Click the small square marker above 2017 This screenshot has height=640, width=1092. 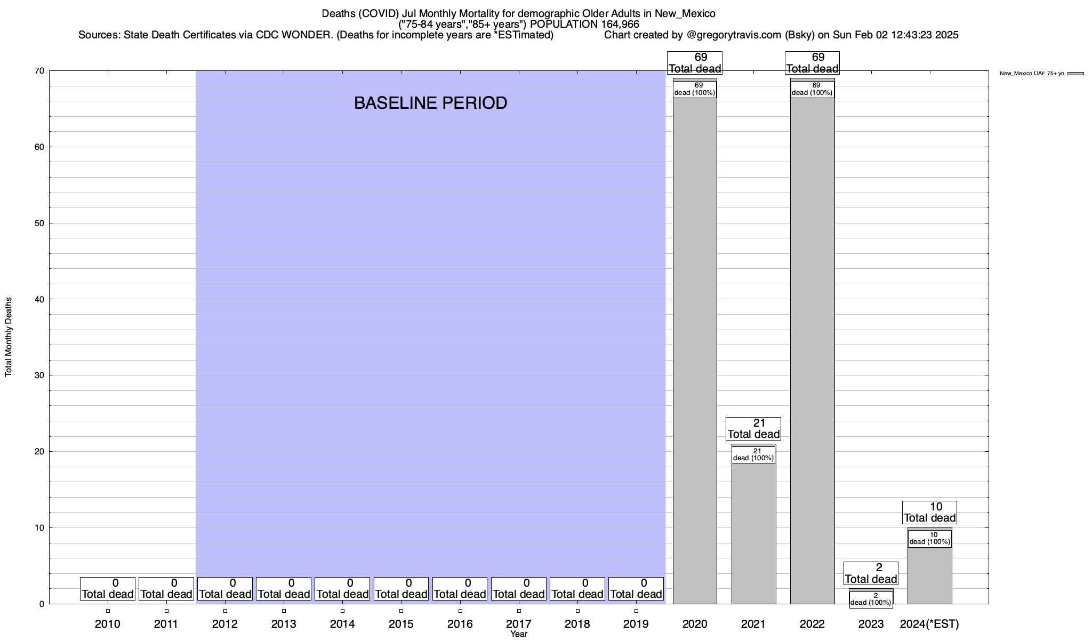(519, 611)
